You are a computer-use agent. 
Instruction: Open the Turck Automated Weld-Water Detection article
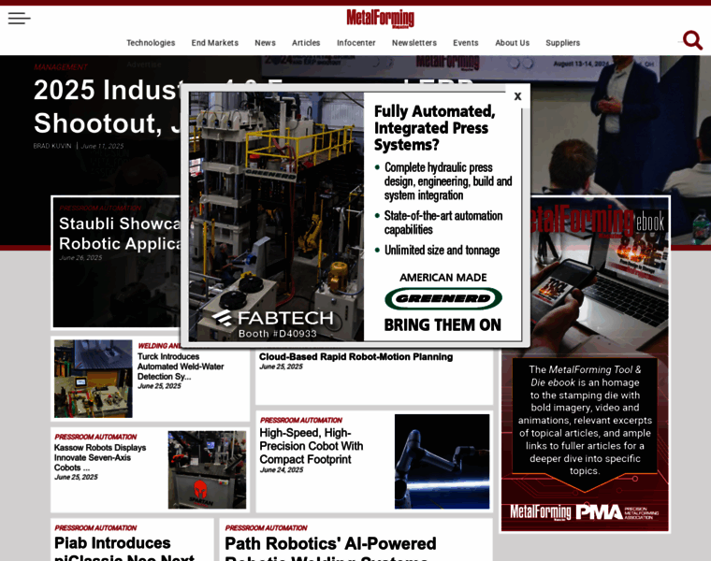[x=181, y=367]
